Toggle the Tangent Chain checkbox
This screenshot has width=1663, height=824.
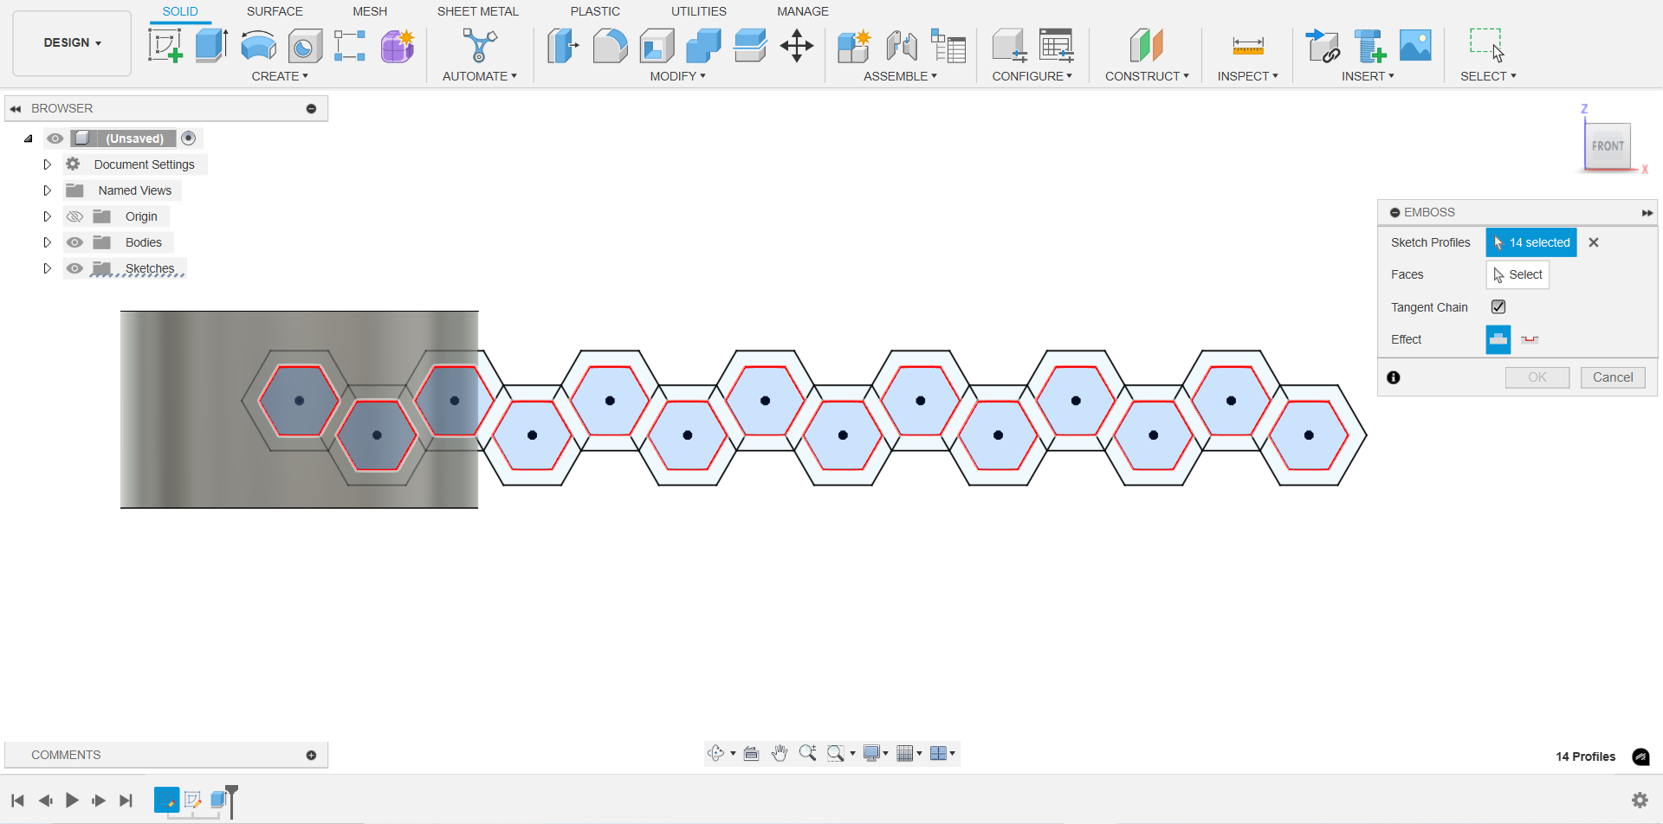tap(1498, 306)
